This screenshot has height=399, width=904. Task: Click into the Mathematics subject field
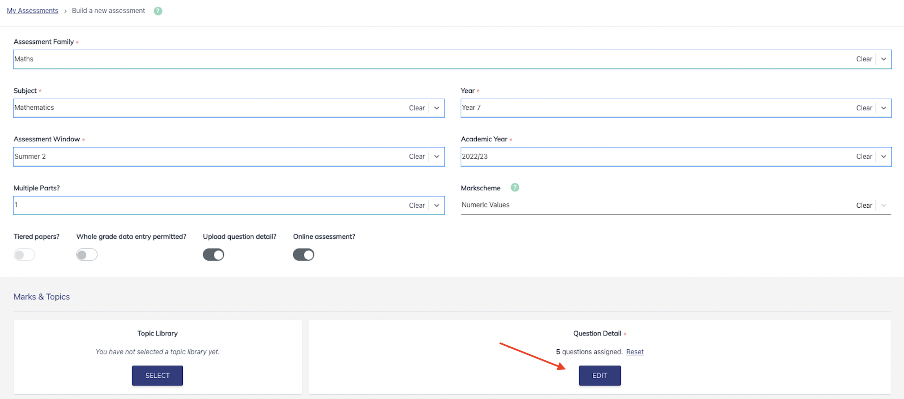[x=229, y=108]
